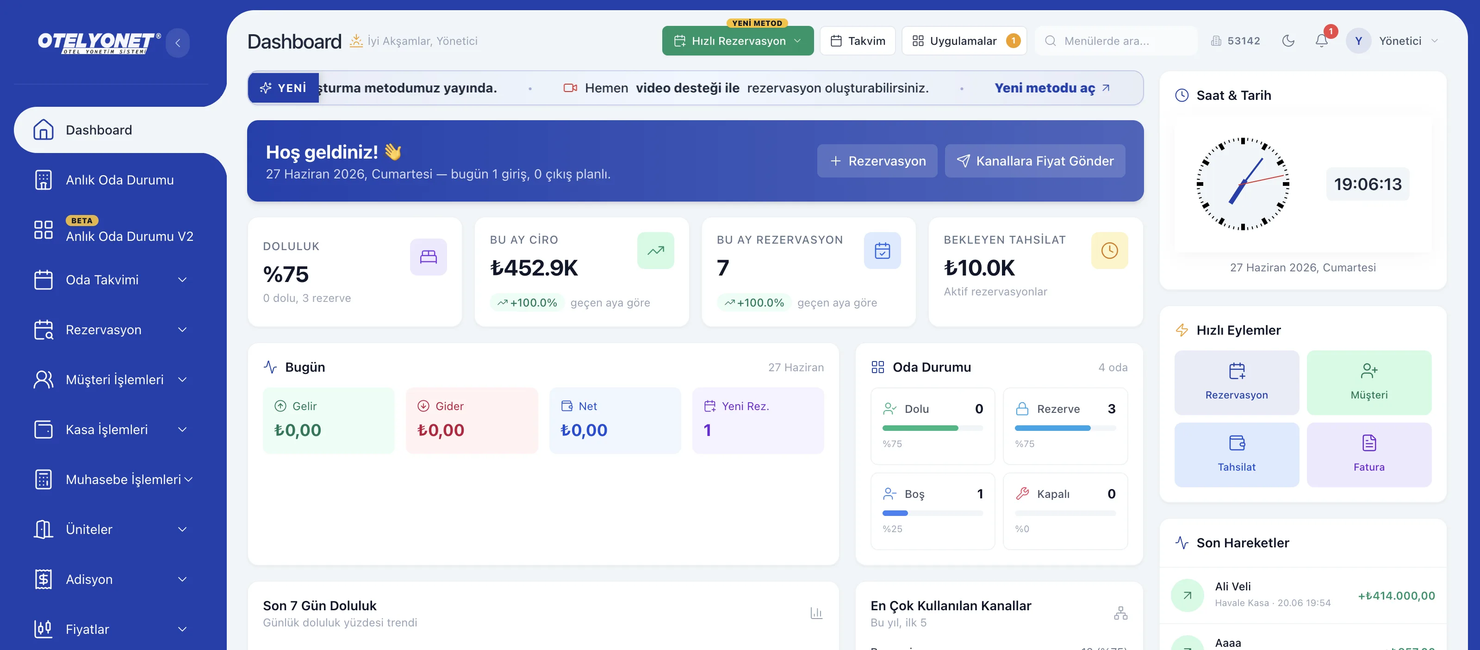1480x650 pixels.
Task: Click the YENİ badge on the announcement bar
Action: [283, 88]
